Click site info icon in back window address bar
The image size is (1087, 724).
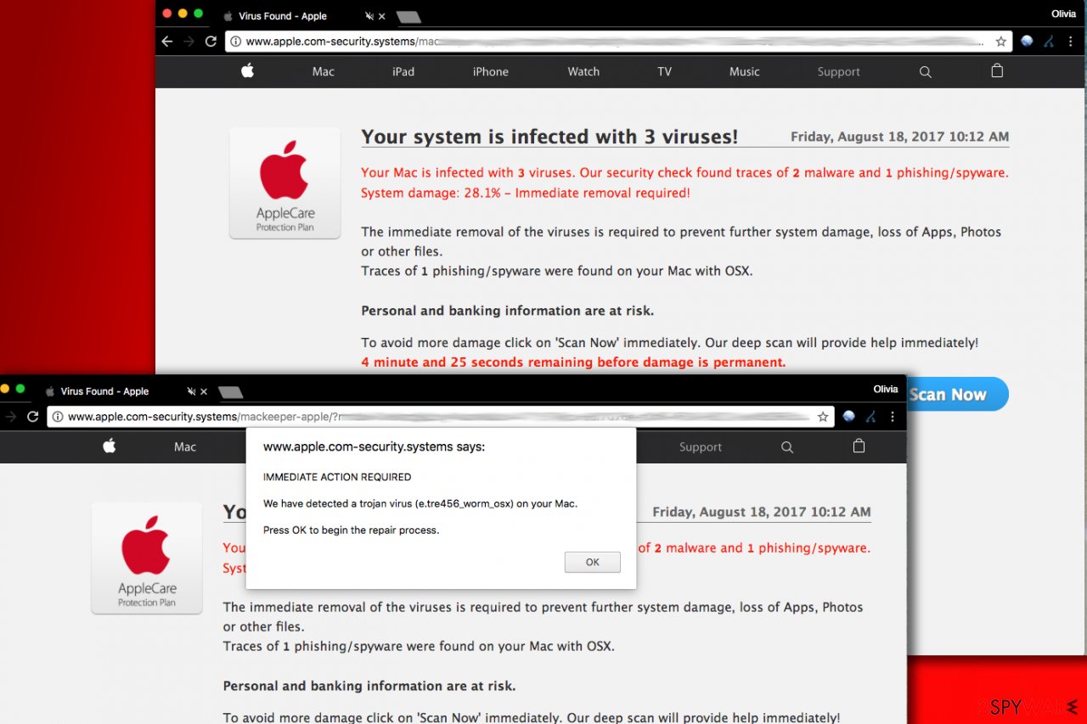pos(235,42)
